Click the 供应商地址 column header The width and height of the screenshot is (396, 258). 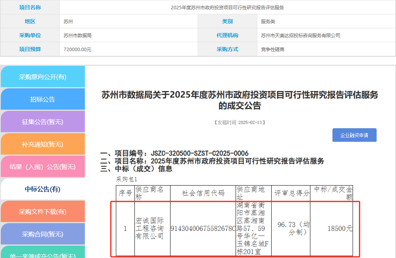(x=253, y=193)
